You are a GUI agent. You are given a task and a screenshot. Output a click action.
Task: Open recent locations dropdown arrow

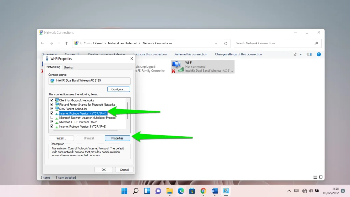pyautogui.click(x=59, y=43)
